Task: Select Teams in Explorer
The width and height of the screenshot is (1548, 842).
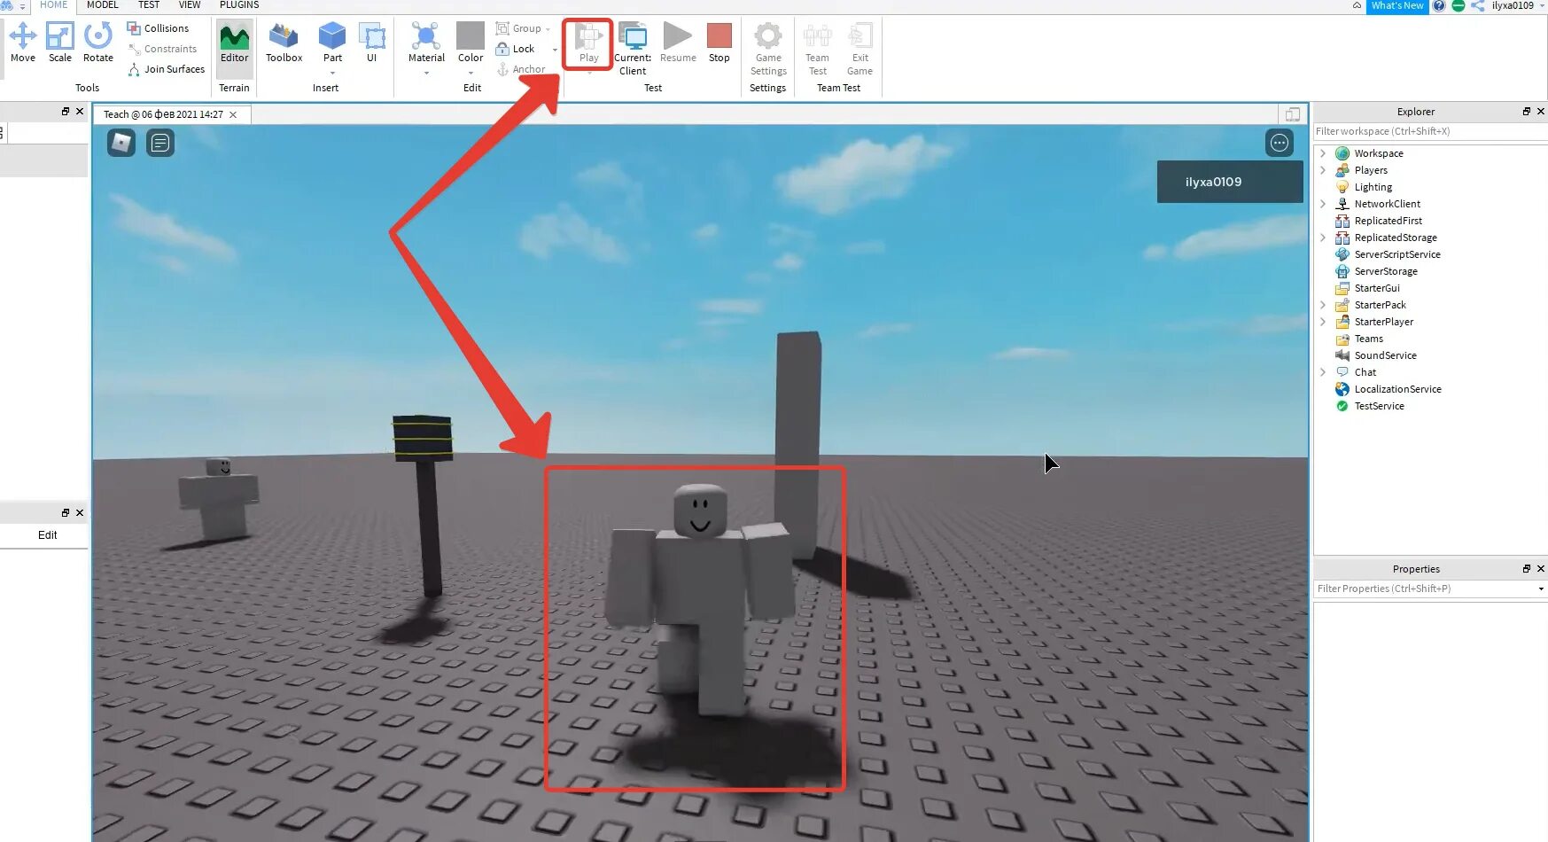Action: [x=1368, y=339]
